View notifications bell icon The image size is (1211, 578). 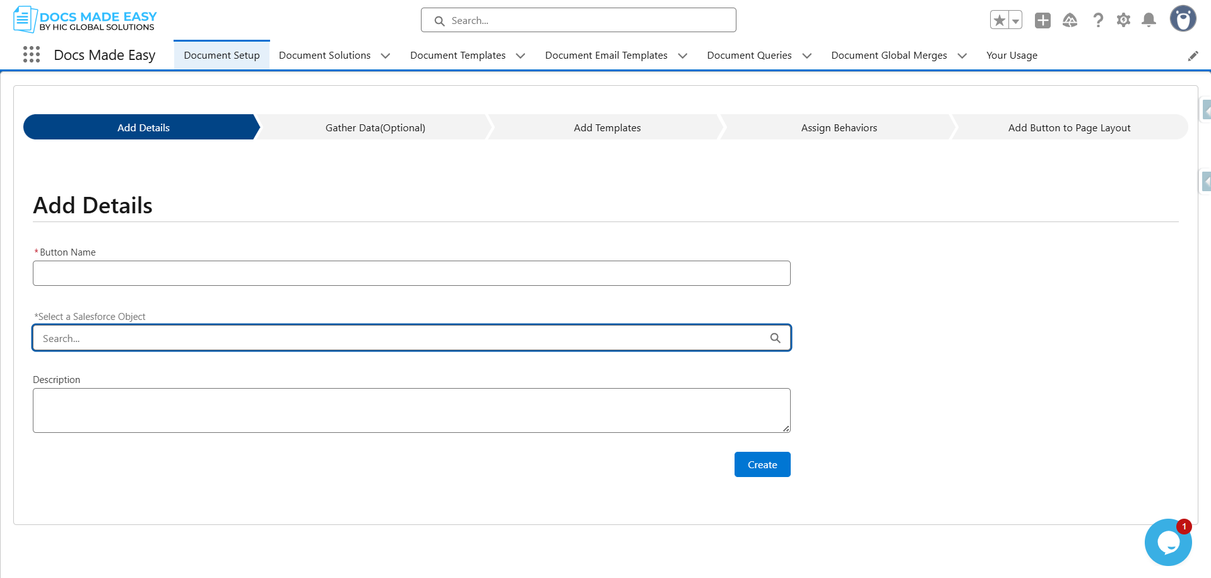[x=1149, y=21]
